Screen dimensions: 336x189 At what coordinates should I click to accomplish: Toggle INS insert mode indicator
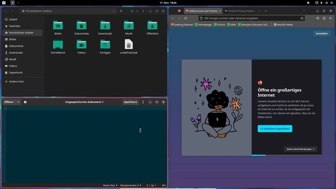click(x=164, y=185)
